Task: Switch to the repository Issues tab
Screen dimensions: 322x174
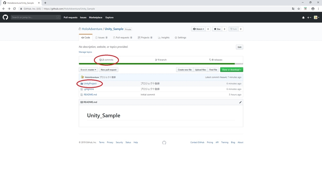Action: coord(101,37)
